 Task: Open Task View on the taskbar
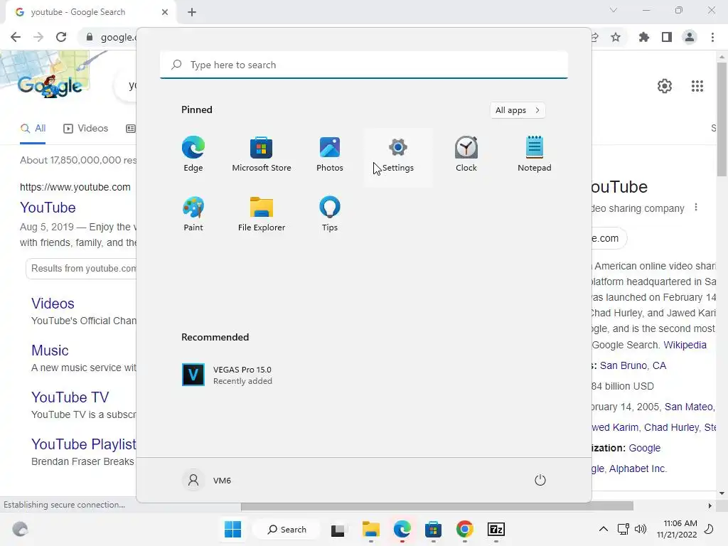point(338,530)
